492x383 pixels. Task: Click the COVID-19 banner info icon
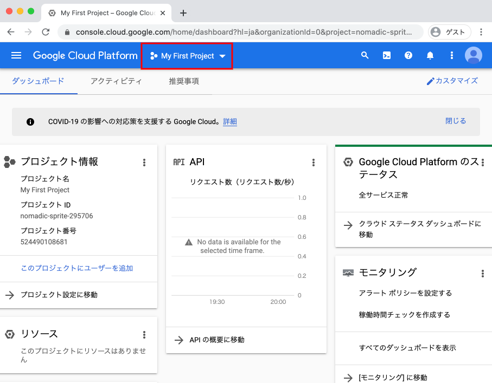click(30, 122)
